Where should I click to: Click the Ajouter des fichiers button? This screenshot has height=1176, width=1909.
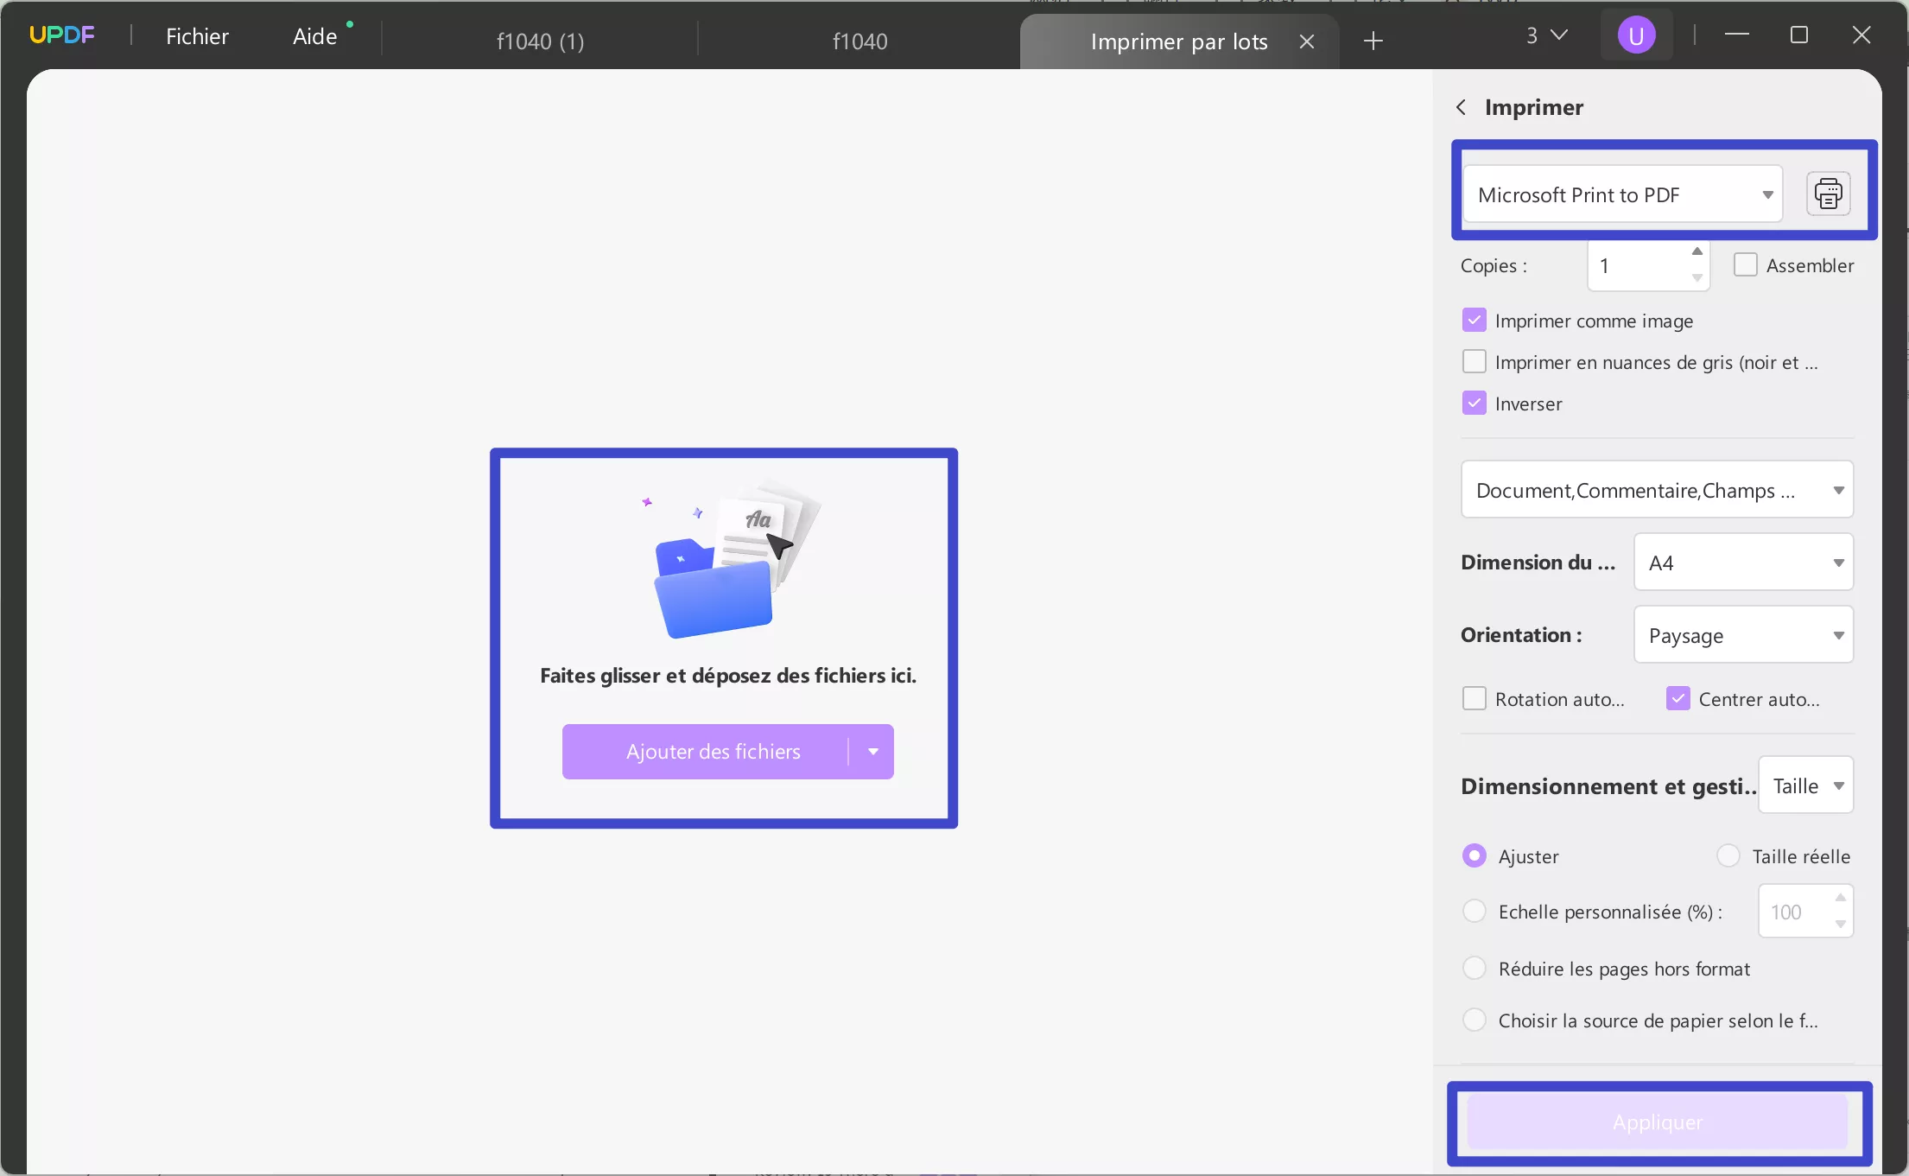tap(713, 751)
